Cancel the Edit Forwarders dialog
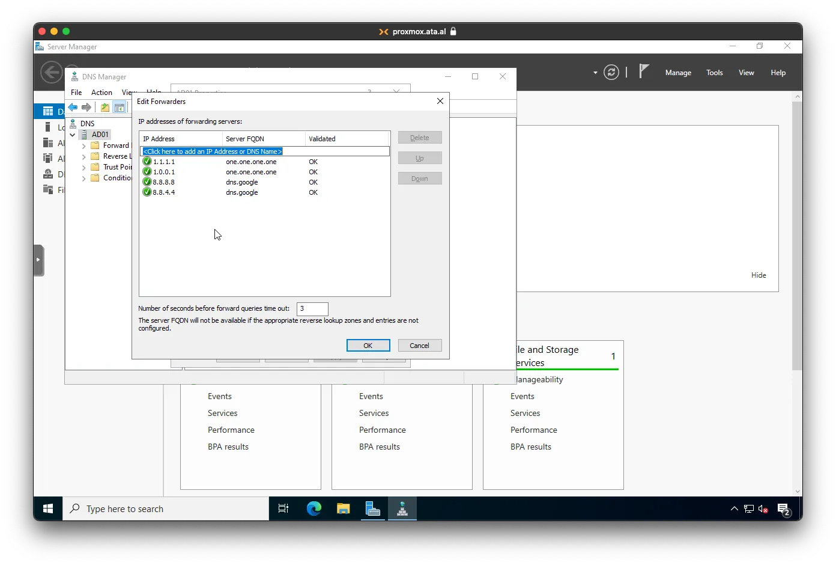Image resolution: width=836 pixels, height=565 pixels. pyautogui.click(x=419, y=346)
